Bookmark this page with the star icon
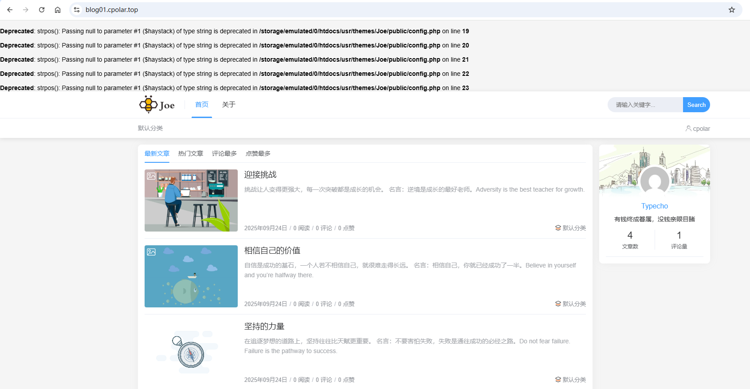This screenshot has height=389, width=750. pos(732,10)
